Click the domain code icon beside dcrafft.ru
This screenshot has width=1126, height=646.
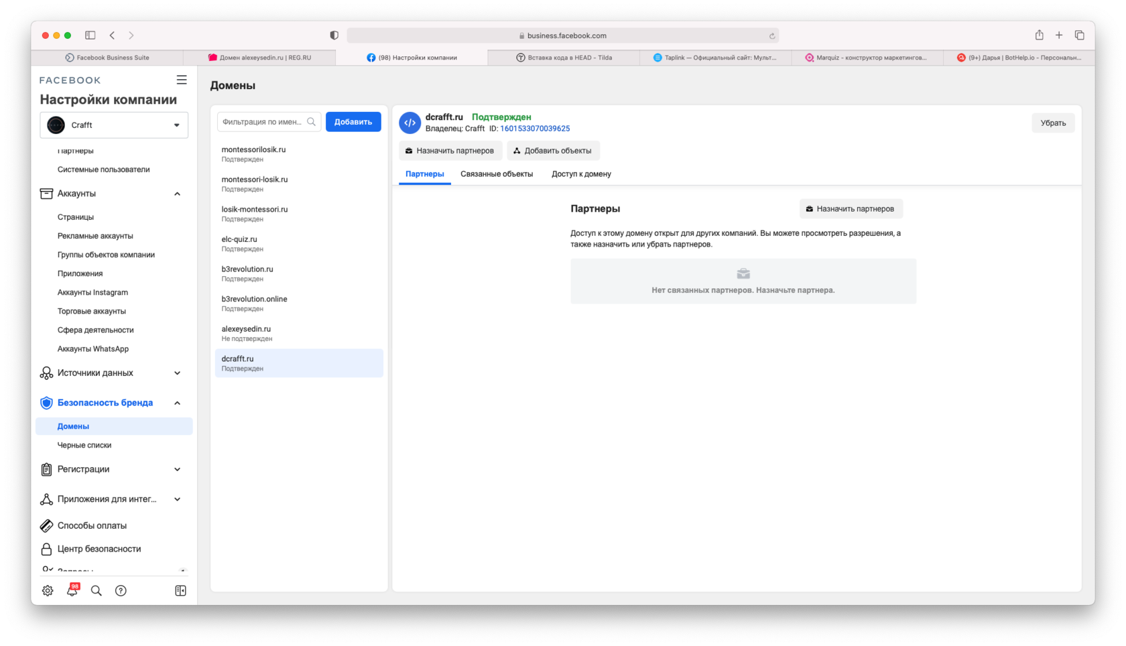tap(410, 123)
